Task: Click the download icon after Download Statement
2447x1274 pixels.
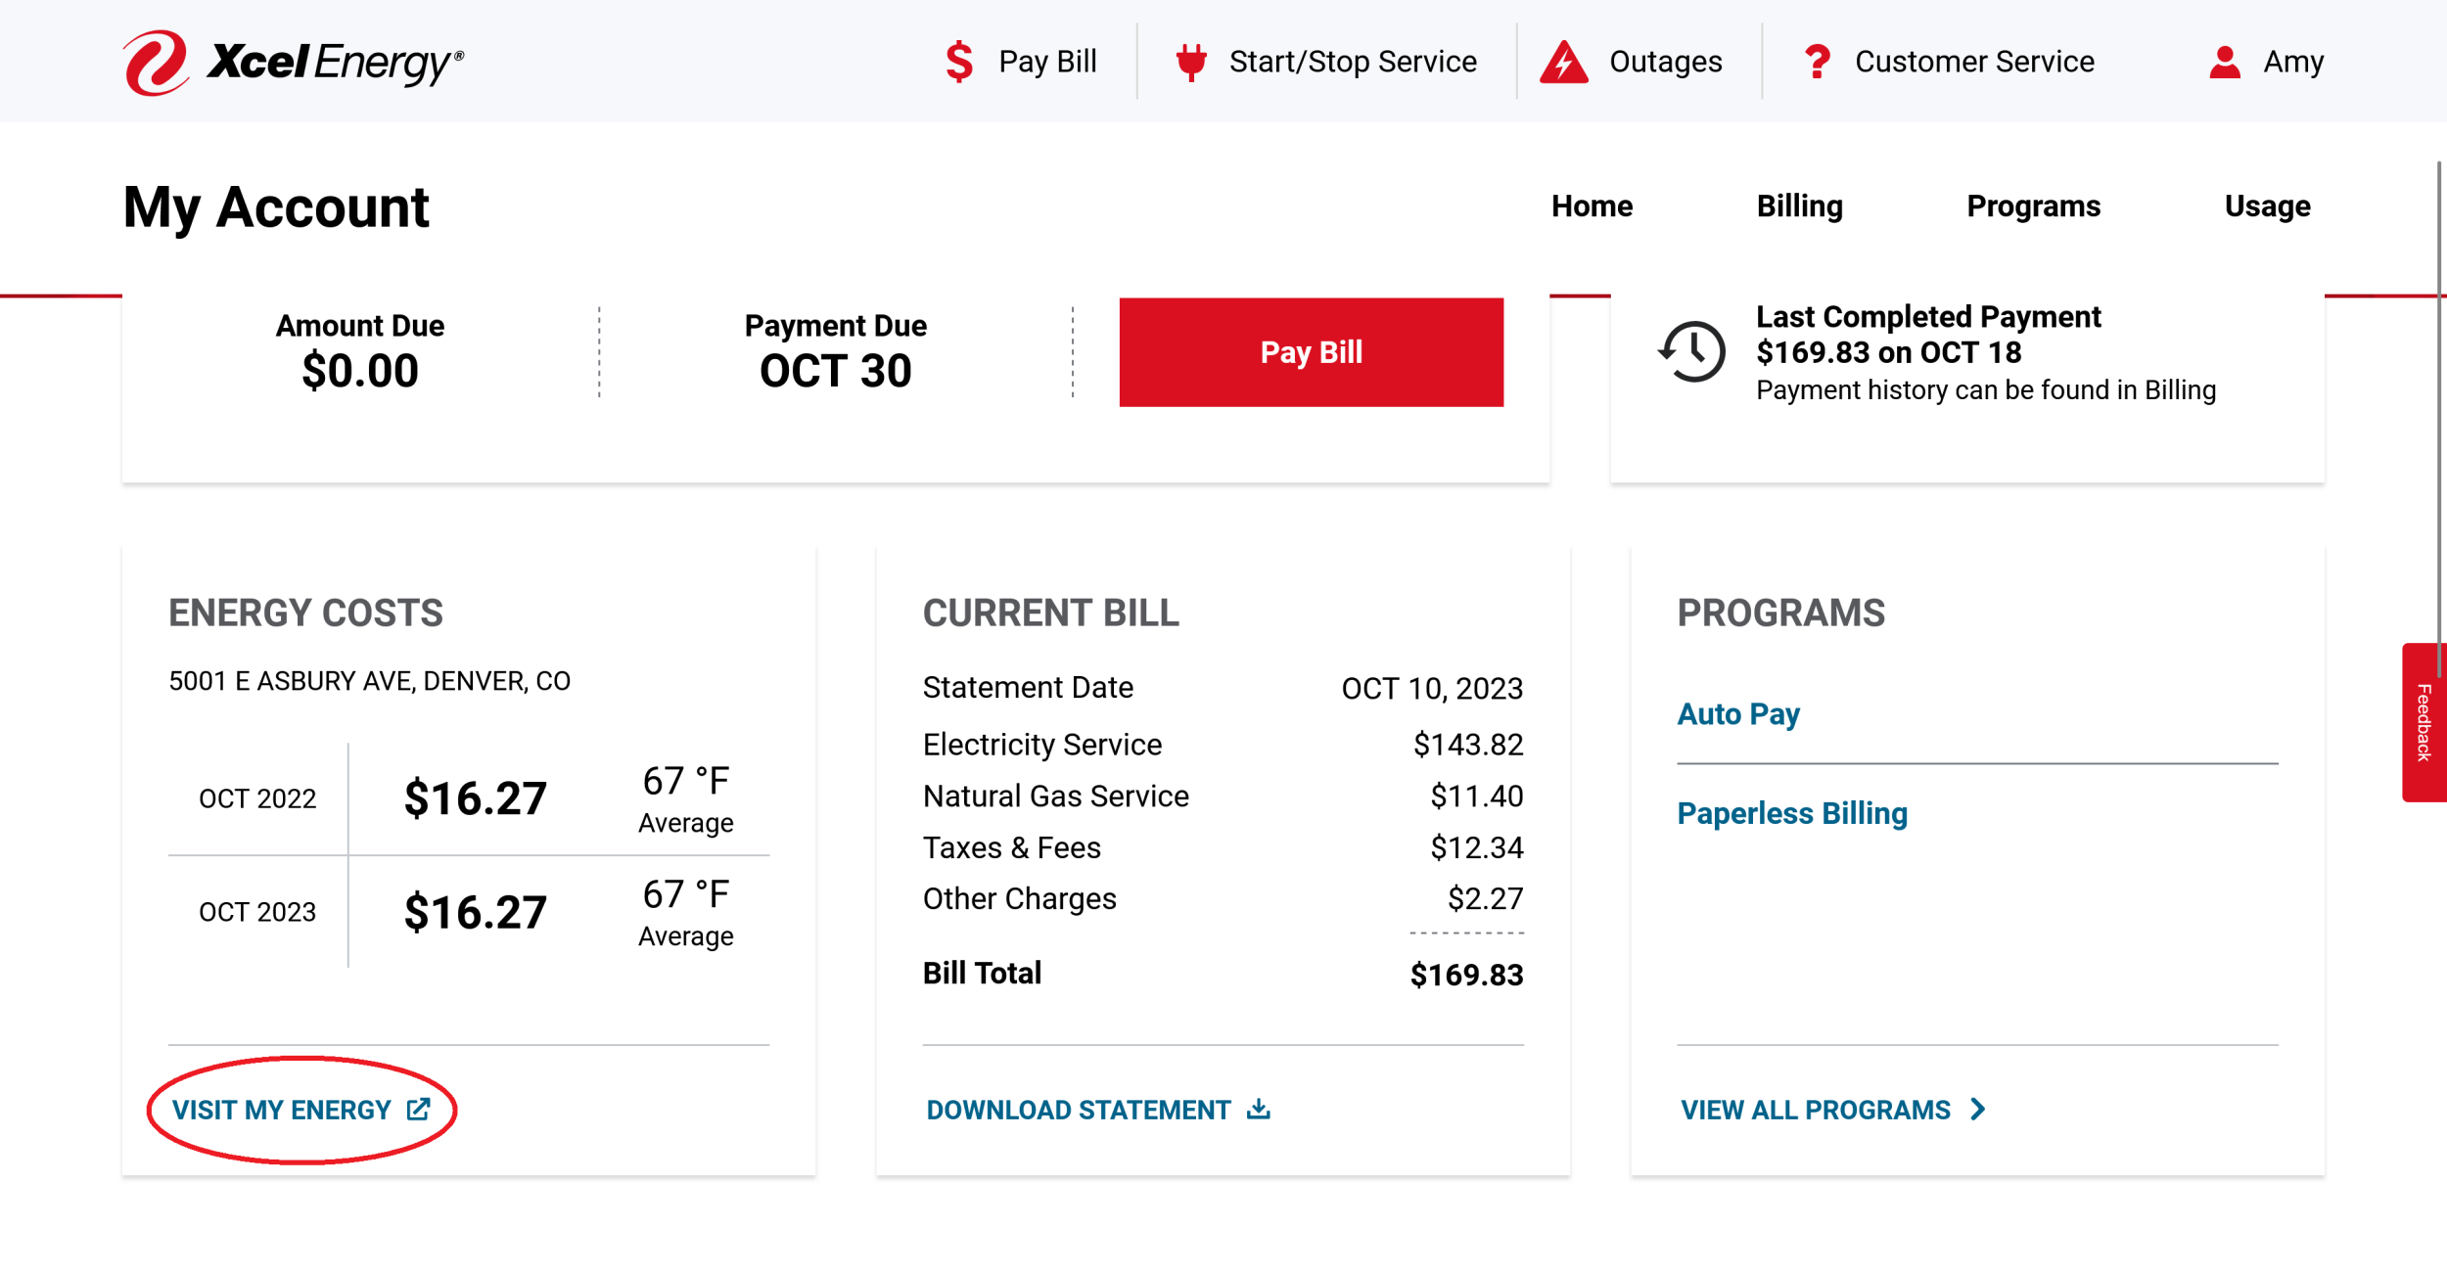Action: coord(1259,1109)
